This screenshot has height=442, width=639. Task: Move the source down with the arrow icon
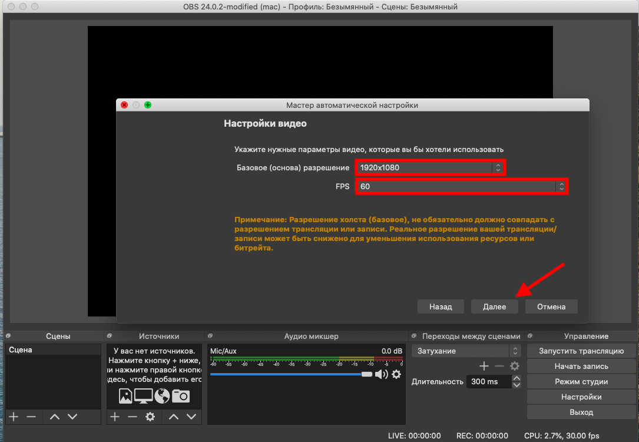pyautogui.click(x=191, y=417)
